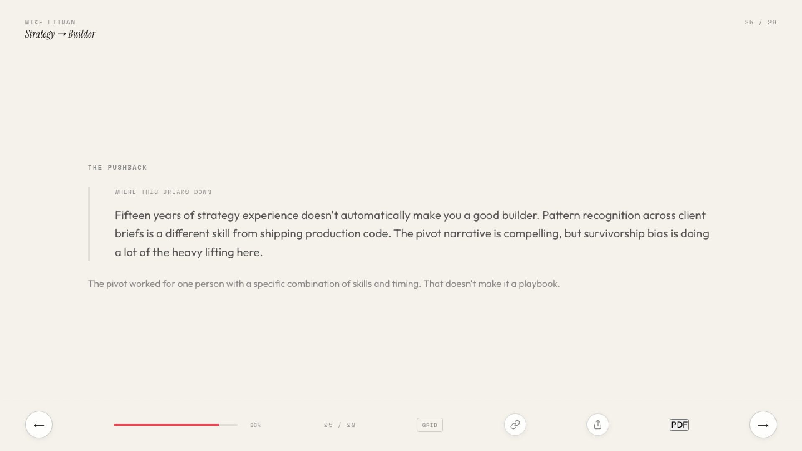802x451 pixels.
Task: Click the quote starting 'Fifteen years of strategy'
Action: pyautogui.click(x=412, y=233)
